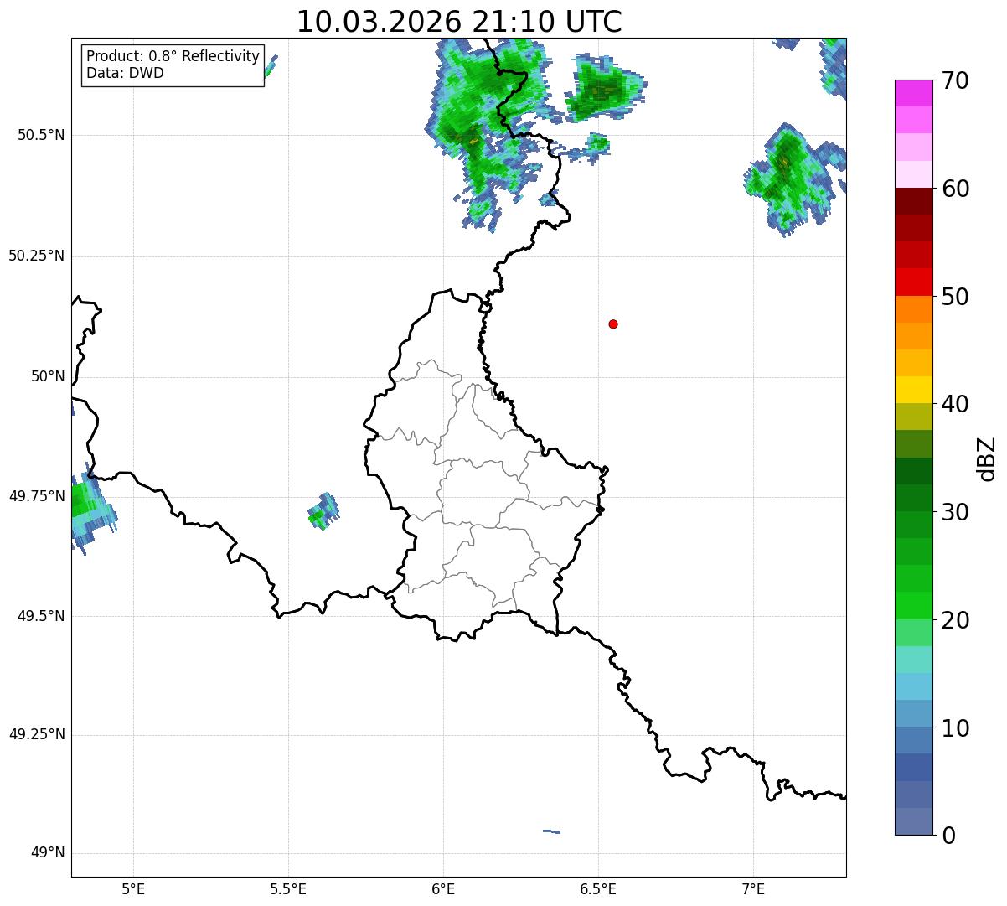The image size is (1007, 906).
Task: Click the title "10.03.2026 21:10 UTC"
Action: pos(459,21)
